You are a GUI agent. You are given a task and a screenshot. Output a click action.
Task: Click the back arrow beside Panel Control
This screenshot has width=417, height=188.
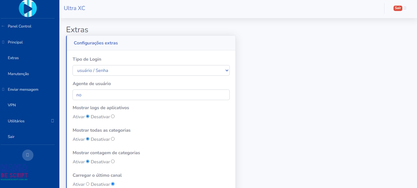click(x=3, y=26)
